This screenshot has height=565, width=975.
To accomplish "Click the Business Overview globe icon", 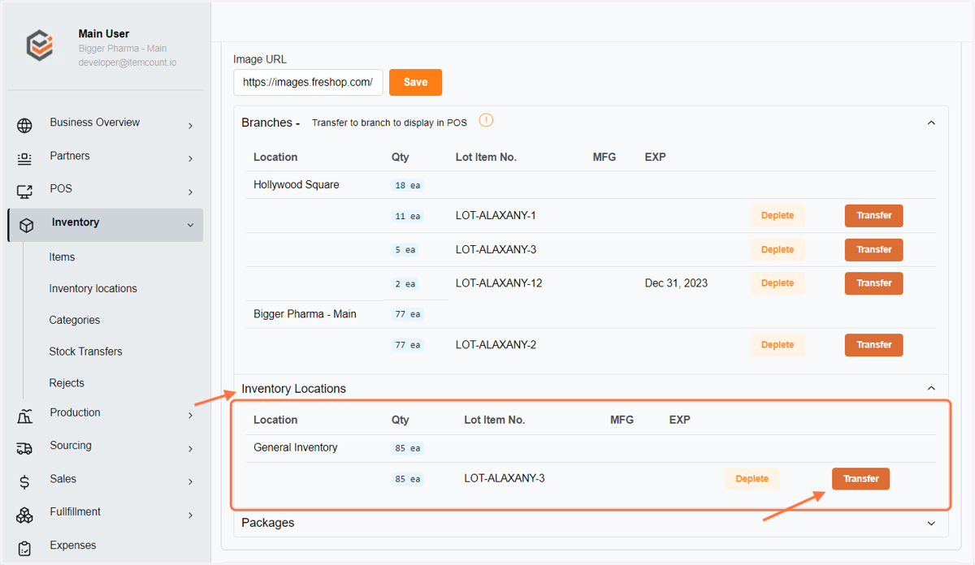I will (24, 125).
